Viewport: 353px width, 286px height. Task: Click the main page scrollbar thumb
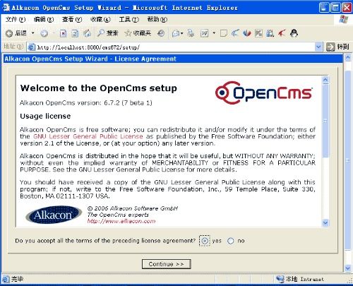click(348, 160)
